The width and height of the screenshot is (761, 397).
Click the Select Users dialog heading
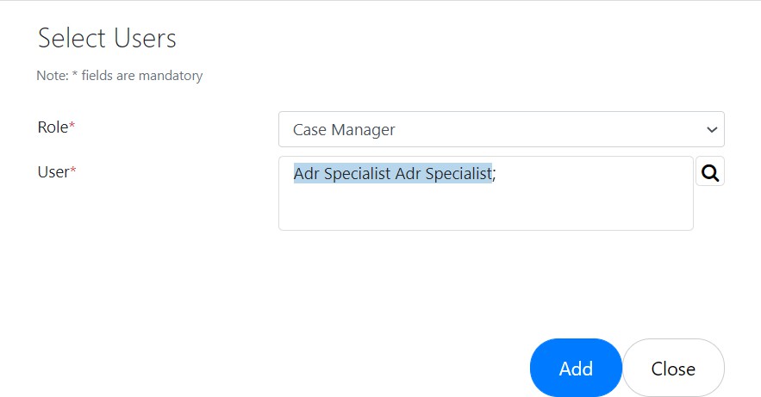tap(107, 38)
